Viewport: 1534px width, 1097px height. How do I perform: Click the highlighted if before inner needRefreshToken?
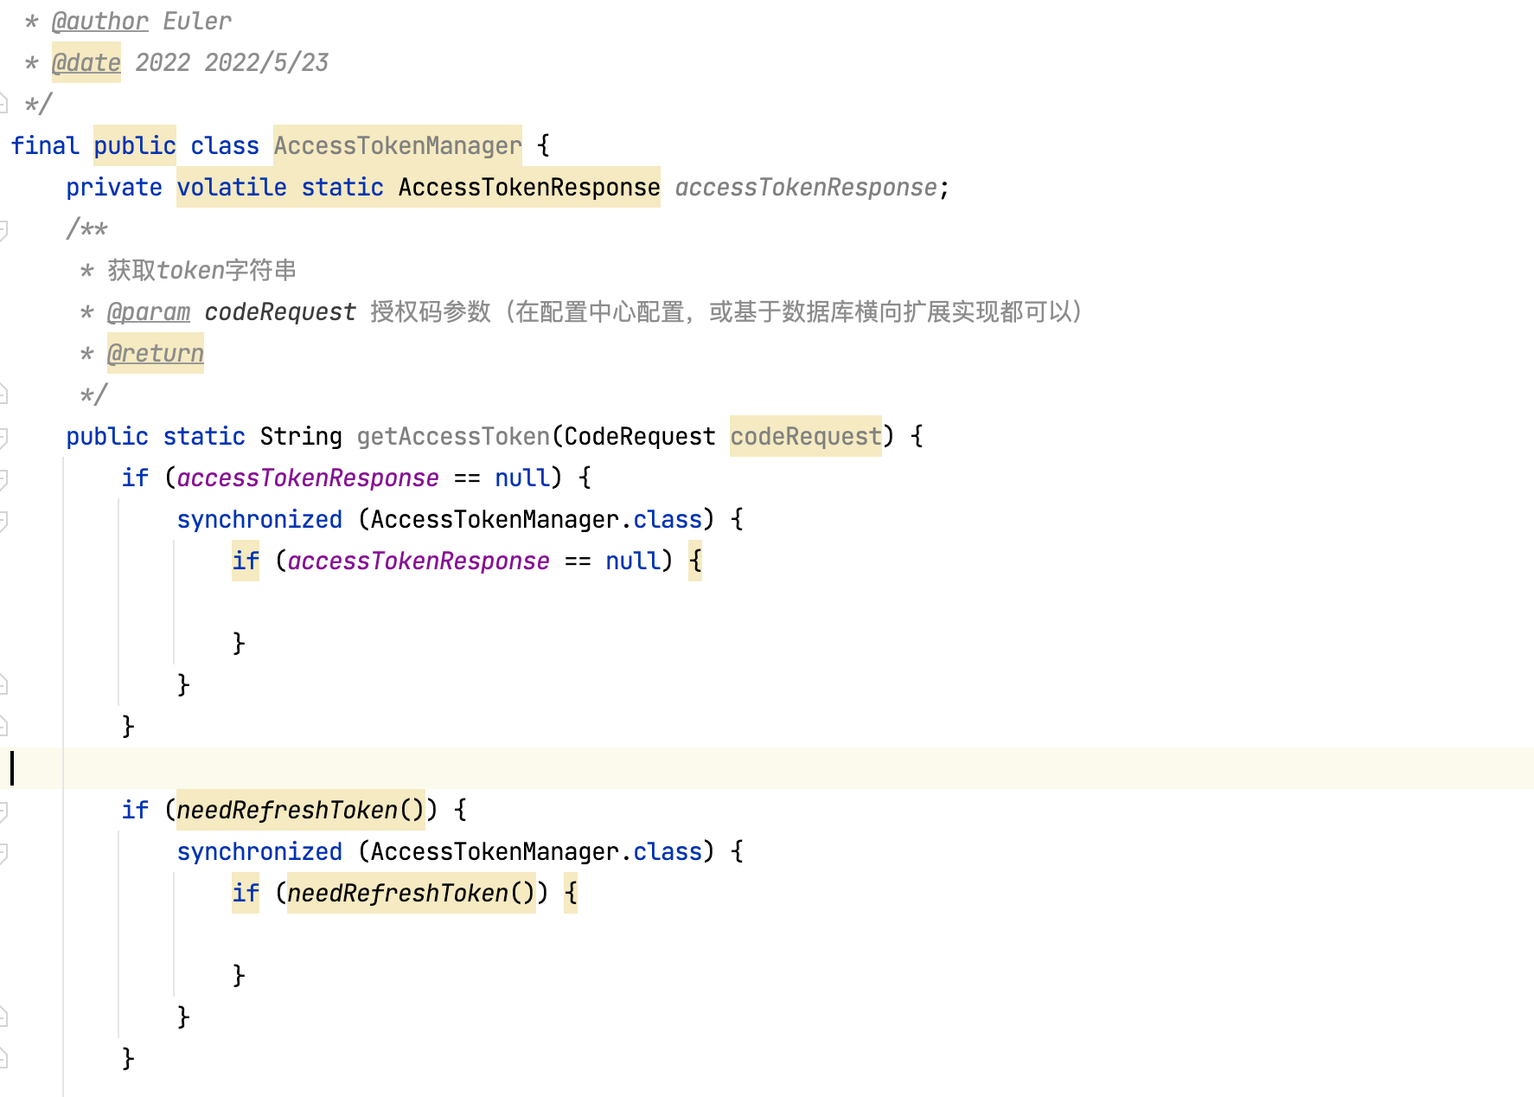tap(246, 893)
